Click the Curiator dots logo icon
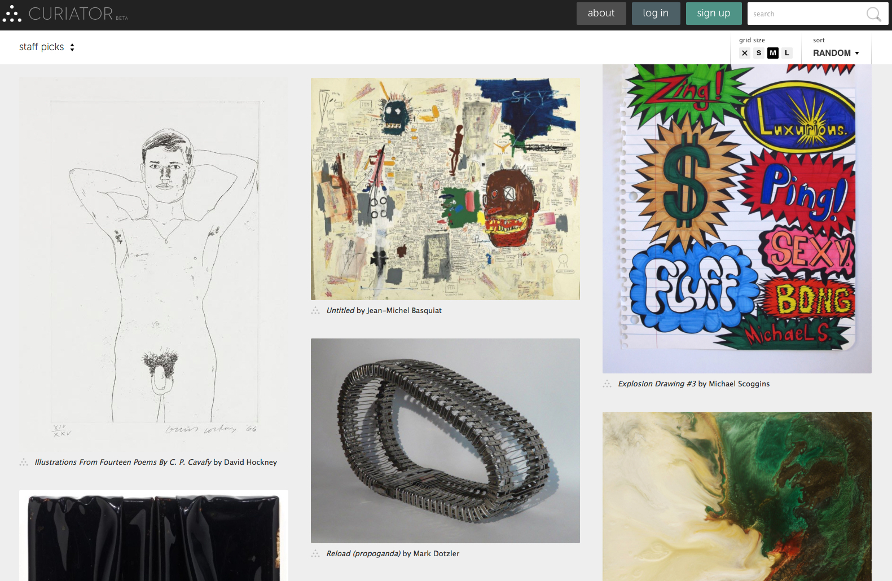The width and height of the screenshot is (892, 581). (11, 14)
